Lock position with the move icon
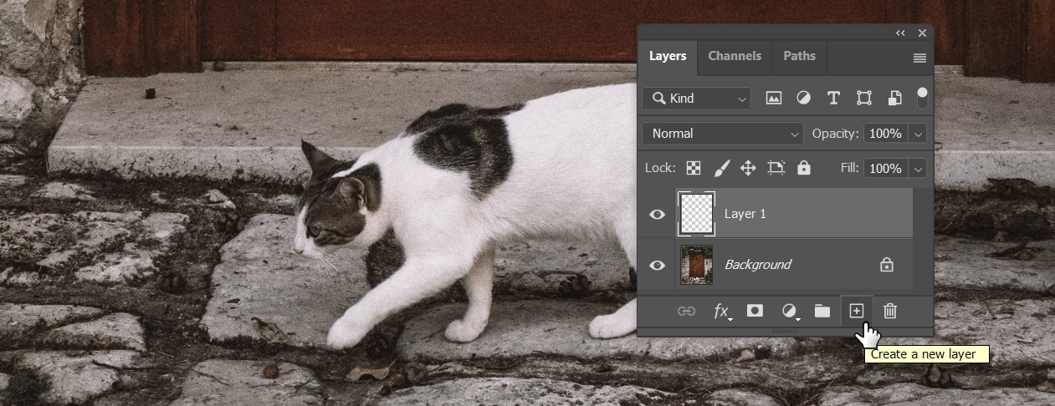Image resolution: width=1055 pixels, height=406 pixels. 748,168
